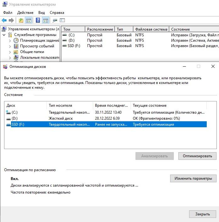Screen dimensions: 219x222
Task: Click Исправен (Загрузка status for C:
Action: (195, 35)
